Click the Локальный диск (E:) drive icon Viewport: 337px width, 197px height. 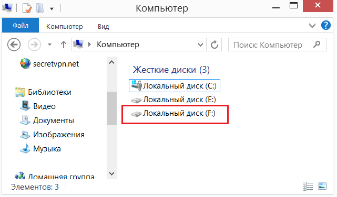point(136,100)
